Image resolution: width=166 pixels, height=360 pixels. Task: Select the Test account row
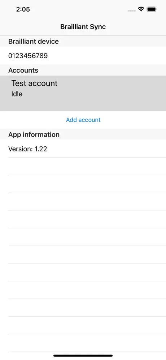tap(83, 93)
